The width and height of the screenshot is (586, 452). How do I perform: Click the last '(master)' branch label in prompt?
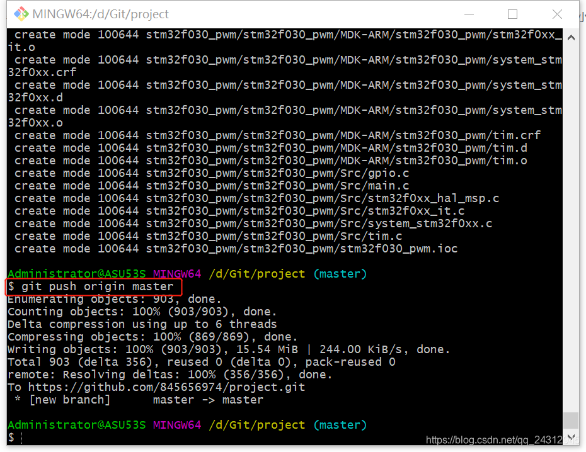pyautogui.click(x=340, y=425)
